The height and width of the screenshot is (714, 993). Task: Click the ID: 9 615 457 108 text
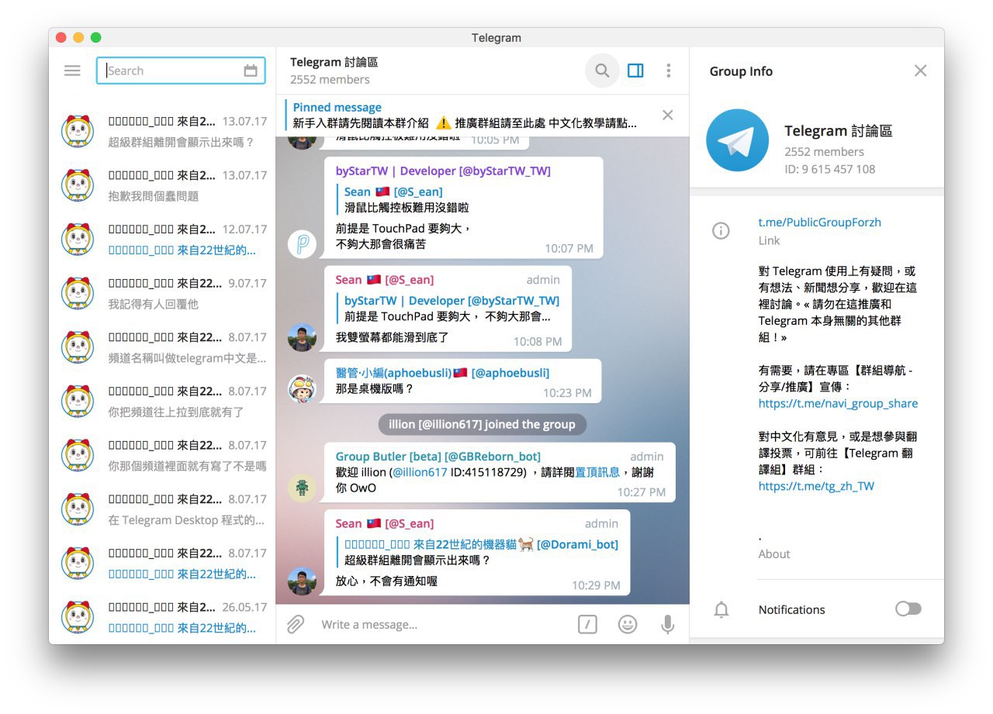[829, 169]
